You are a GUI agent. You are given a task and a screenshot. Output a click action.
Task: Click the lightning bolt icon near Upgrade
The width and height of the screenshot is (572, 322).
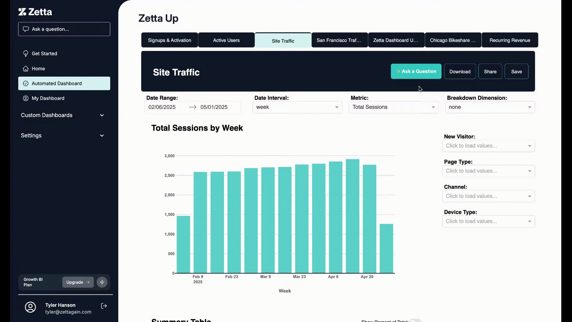pyautogui.click(x=102, y=282)
